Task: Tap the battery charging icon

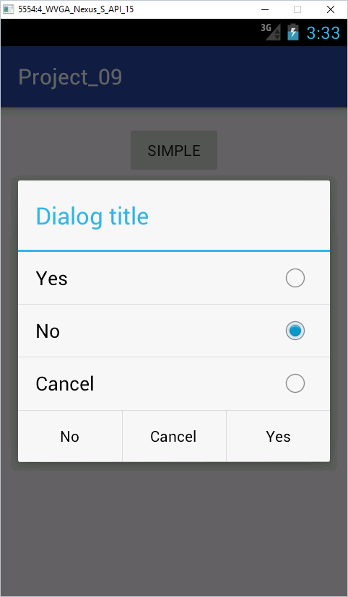Action: pos(293,32)
